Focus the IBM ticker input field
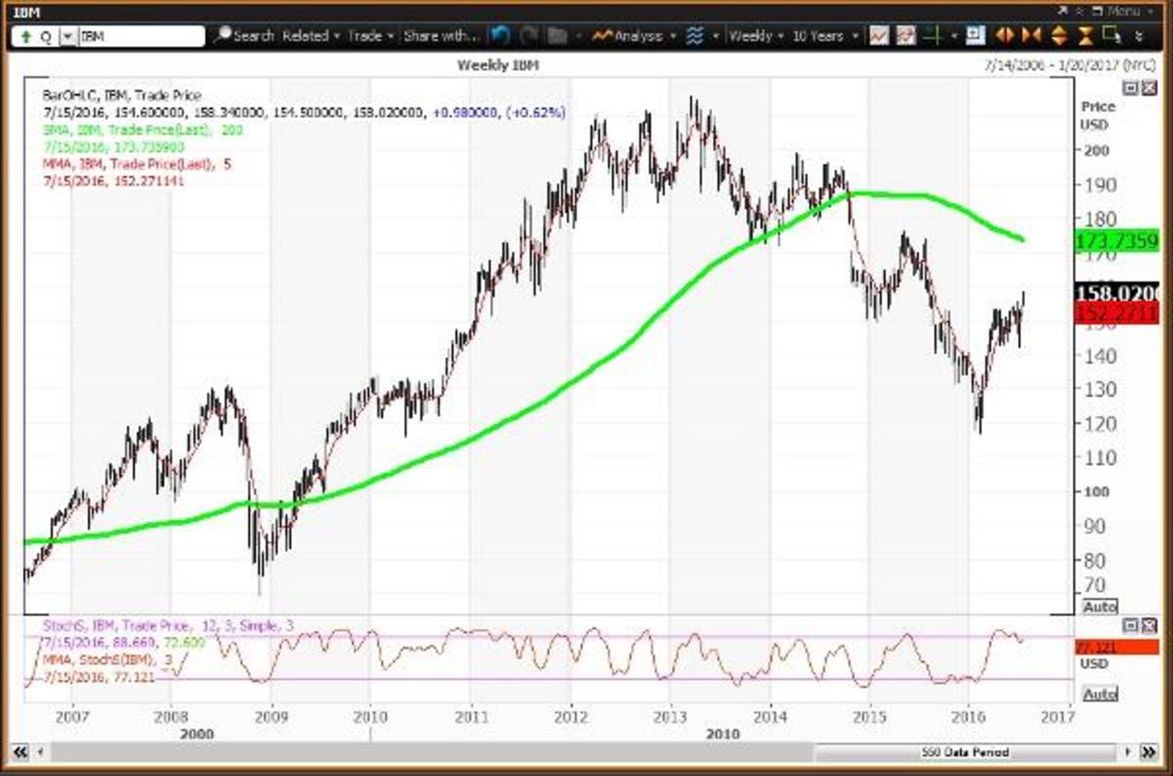This screenshot has height=776, width=1173. tap(141, 36)
